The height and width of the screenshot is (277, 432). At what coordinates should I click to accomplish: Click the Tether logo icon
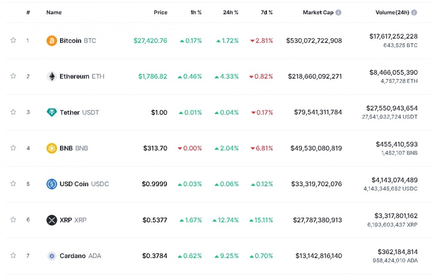point(51,112)
